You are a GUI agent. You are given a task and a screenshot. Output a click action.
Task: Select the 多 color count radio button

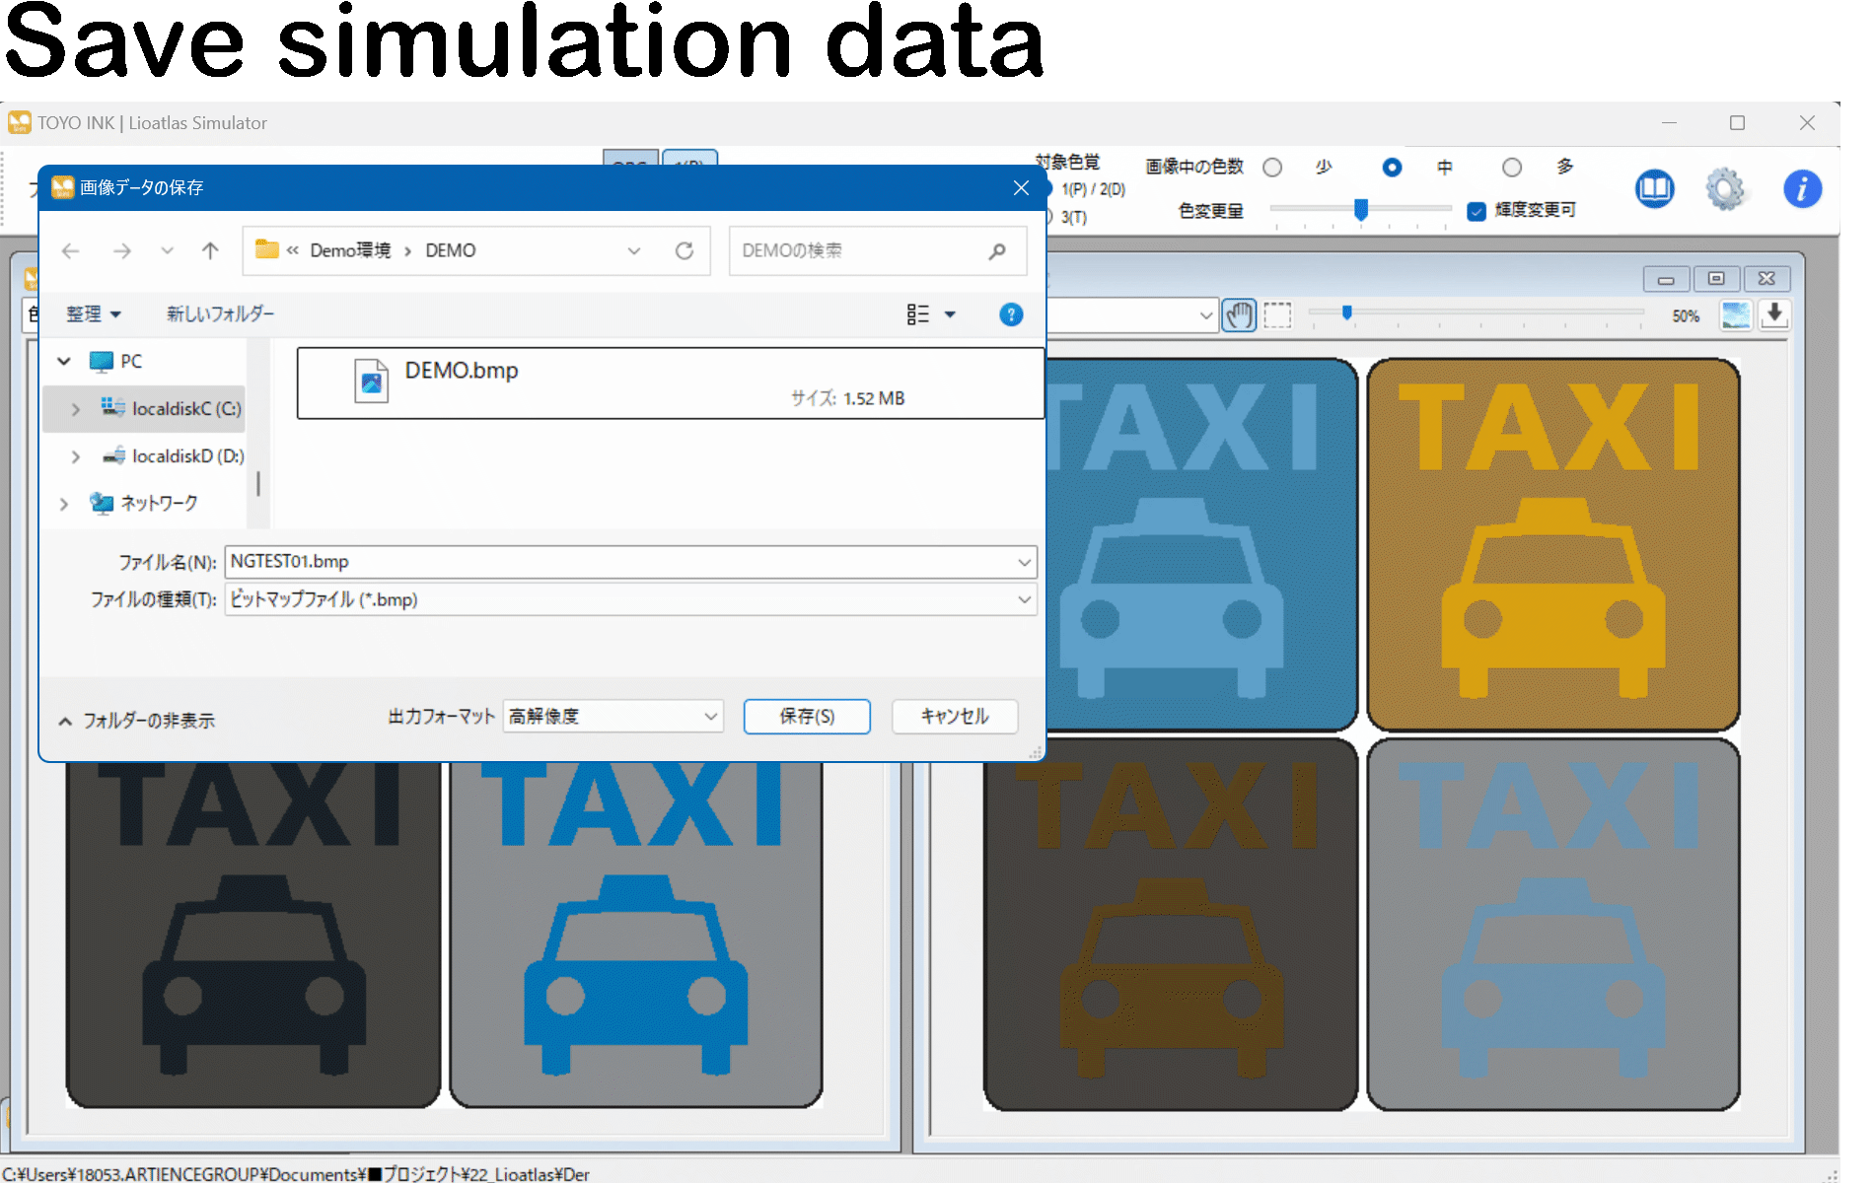[x=1511, y=168]
